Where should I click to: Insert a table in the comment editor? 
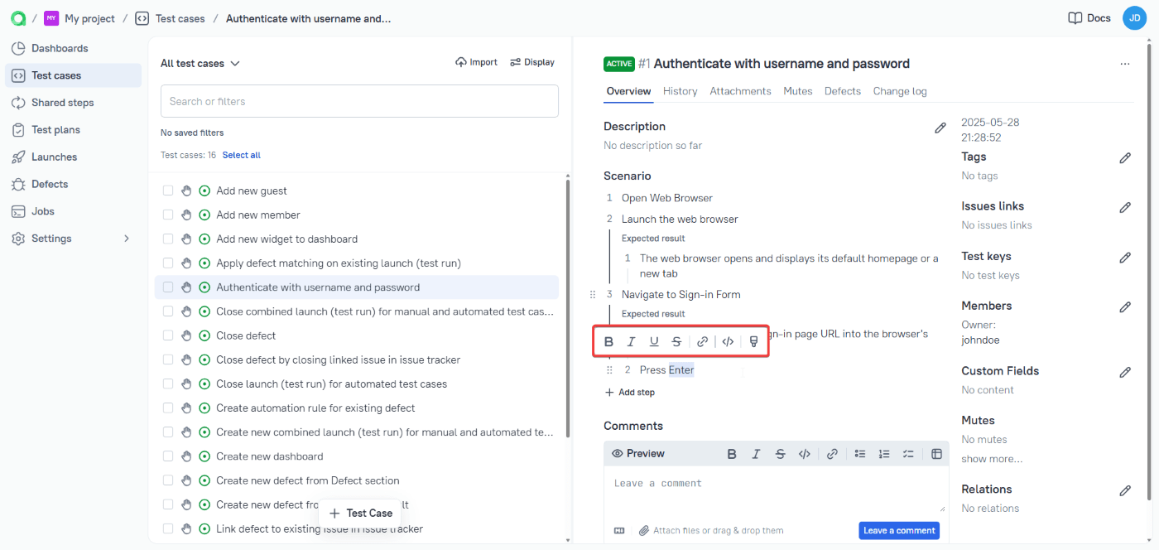point(936,453)
